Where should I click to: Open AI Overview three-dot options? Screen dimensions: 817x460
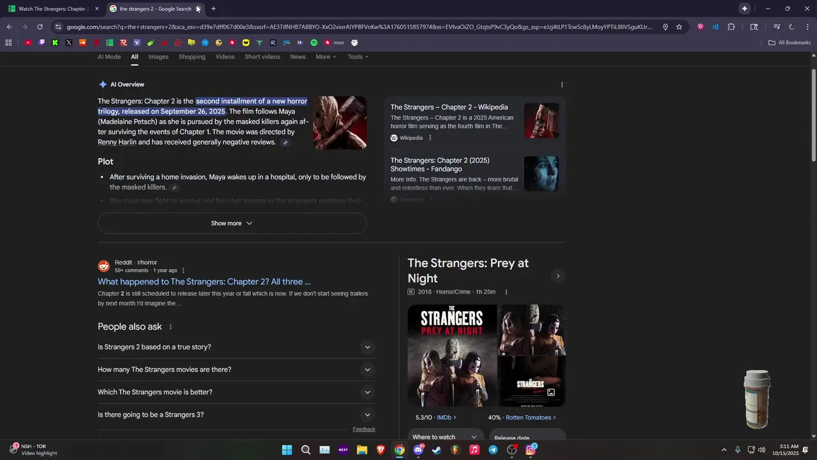[x=562, y=85]
